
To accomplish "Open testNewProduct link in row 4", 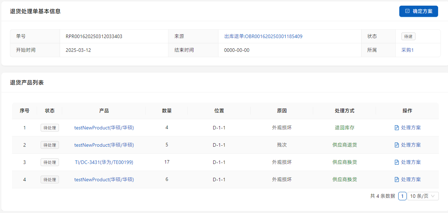I will pos(104,179).
